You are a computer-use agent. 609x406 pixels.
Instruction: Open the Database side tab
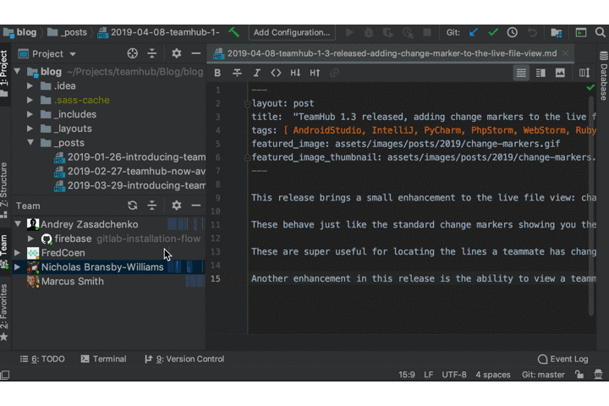(x=603, y=76)
